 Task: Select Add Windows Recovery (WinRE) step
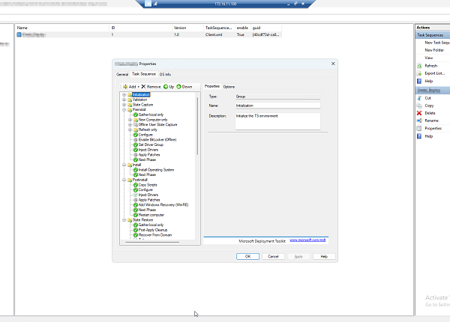tap(160, 204)
